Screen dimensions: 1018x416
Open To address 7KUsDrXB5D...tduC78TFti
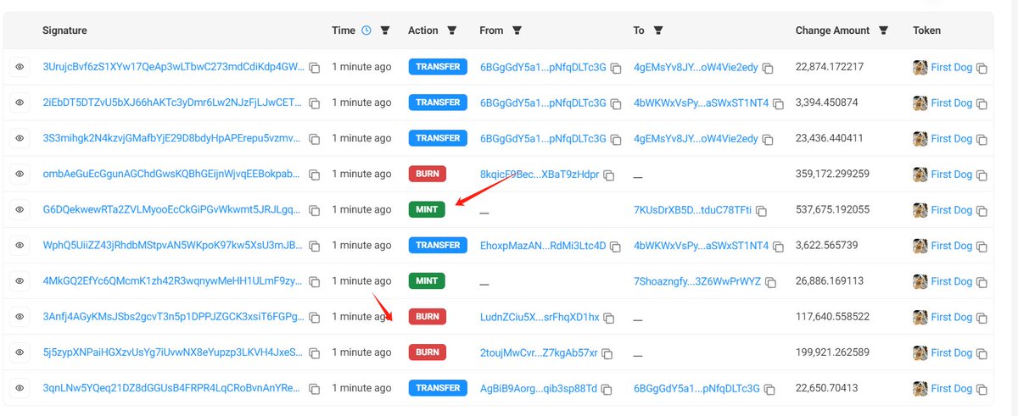click(693, 209)
